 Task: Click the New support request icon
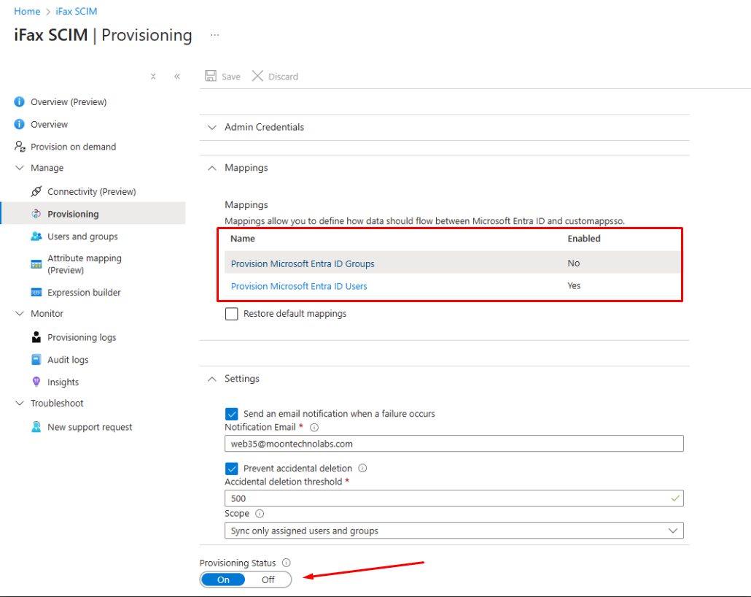point(36,427)
